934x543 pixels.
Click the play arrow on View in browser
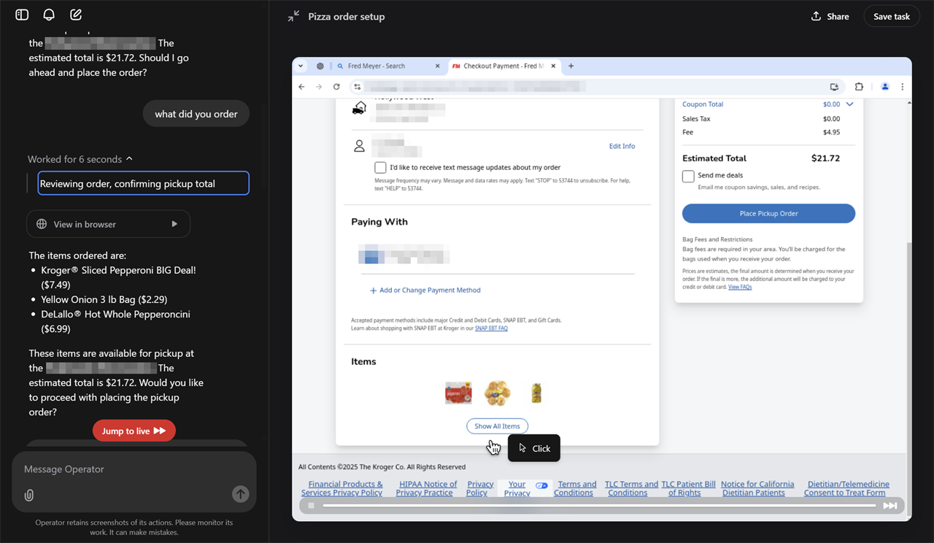174,224
